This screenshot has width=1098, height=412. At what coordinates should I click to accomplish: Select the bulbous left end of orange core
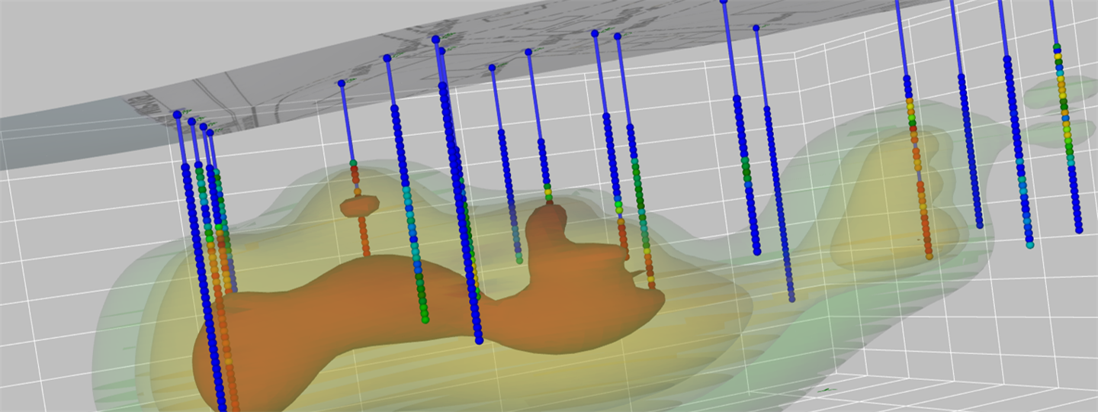[x=229, y=359]
